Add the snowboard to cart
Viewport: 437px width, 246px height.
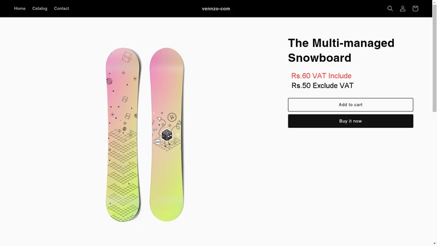click(x=350, y=104)
